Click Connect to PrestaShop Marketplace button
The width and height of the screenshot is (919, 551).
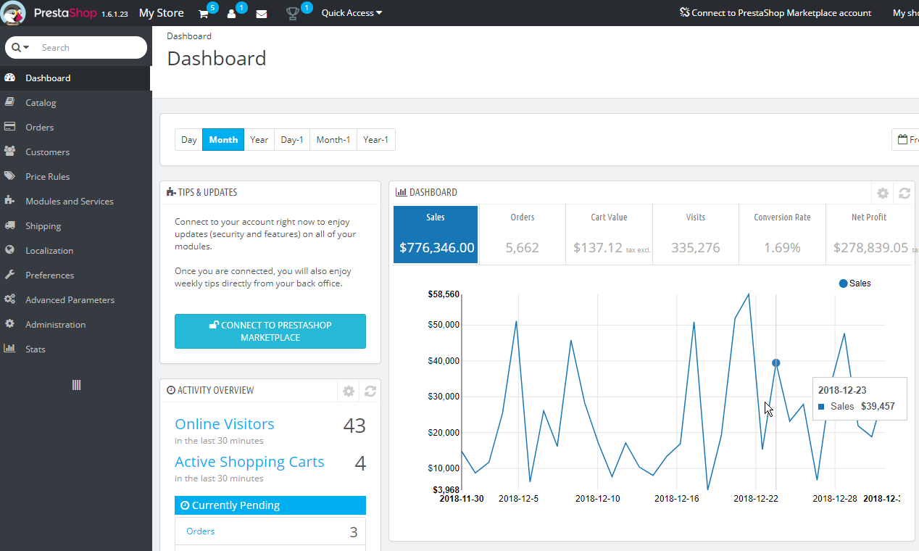(x=270, y=331)
